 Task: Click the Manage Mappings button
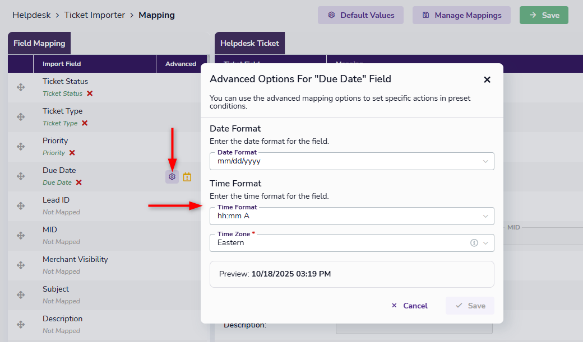click(461, 15)
